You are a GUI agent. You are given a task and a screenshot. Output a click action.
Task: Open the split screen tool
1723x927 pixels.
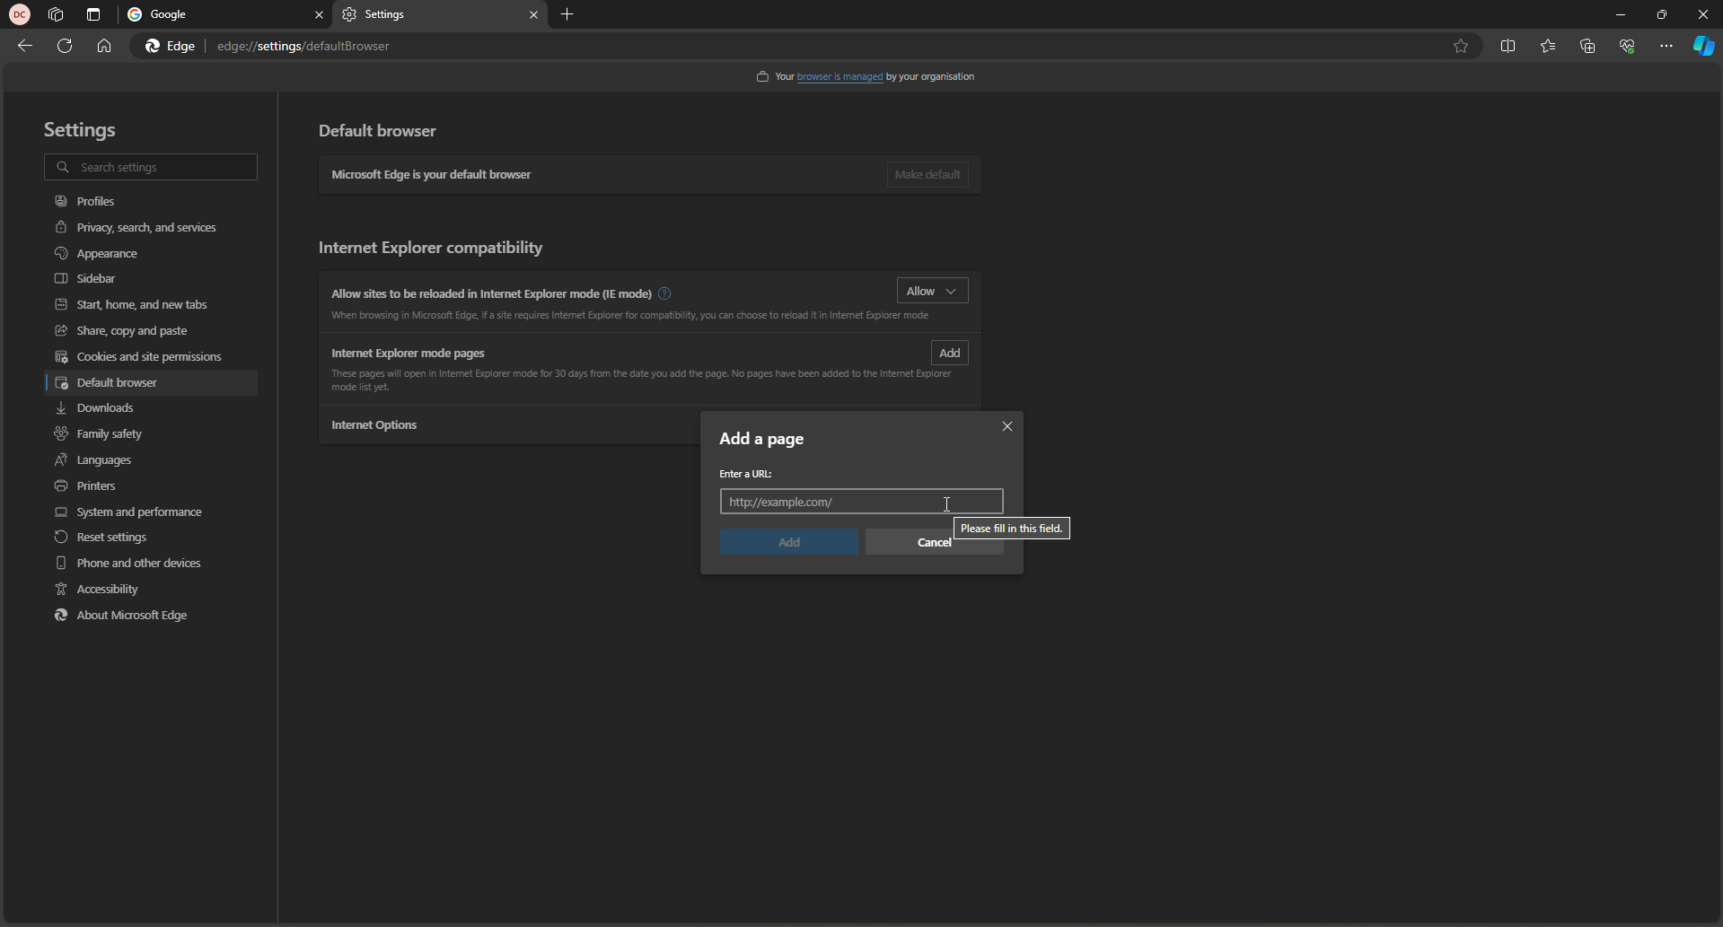pyautogui.click(x=1508, y=46)
